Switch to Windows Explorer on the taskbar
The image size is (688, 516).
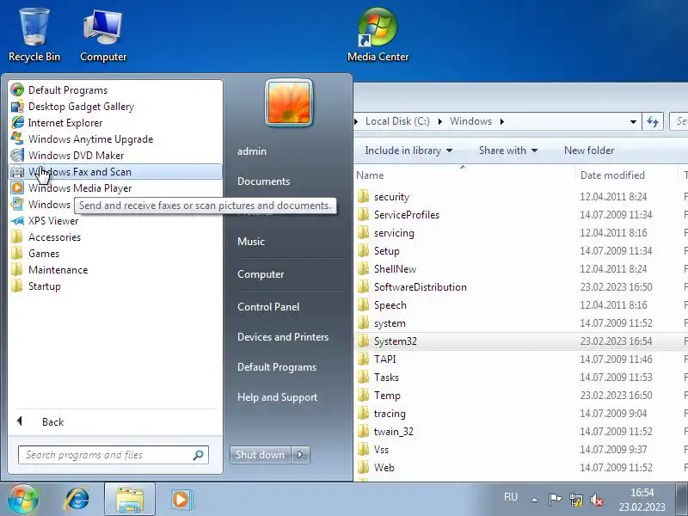(130, 499)
